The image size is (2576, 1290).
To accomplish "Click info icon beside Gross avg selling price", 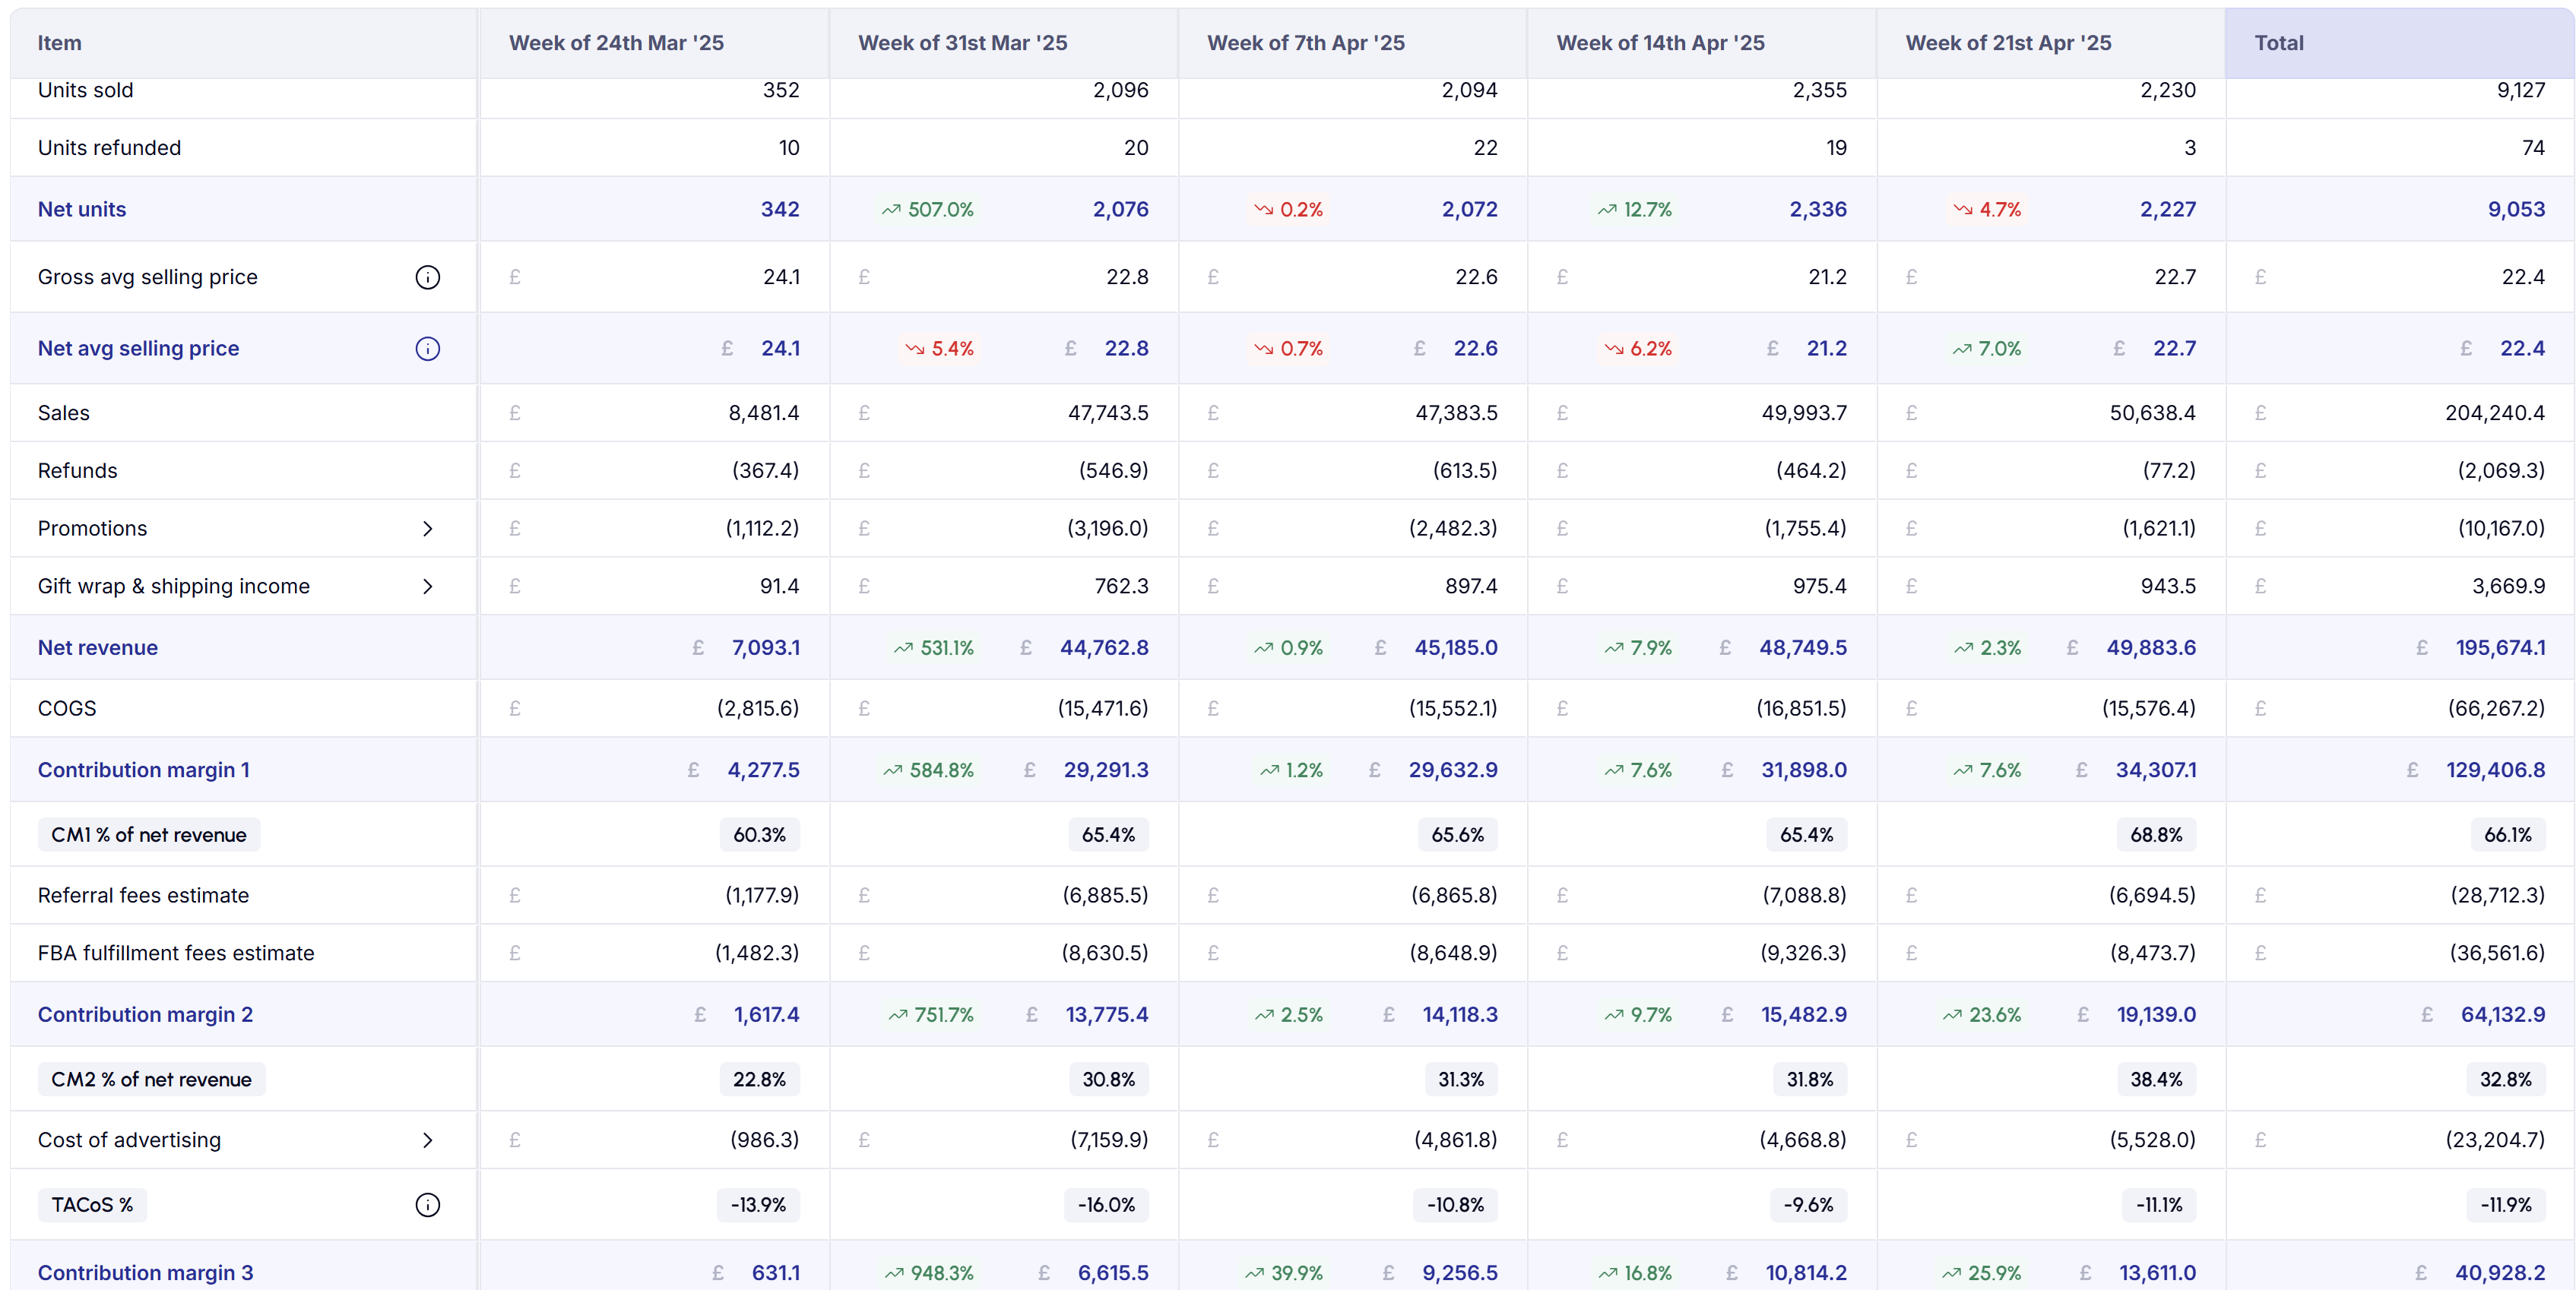I will click(427, 277).
